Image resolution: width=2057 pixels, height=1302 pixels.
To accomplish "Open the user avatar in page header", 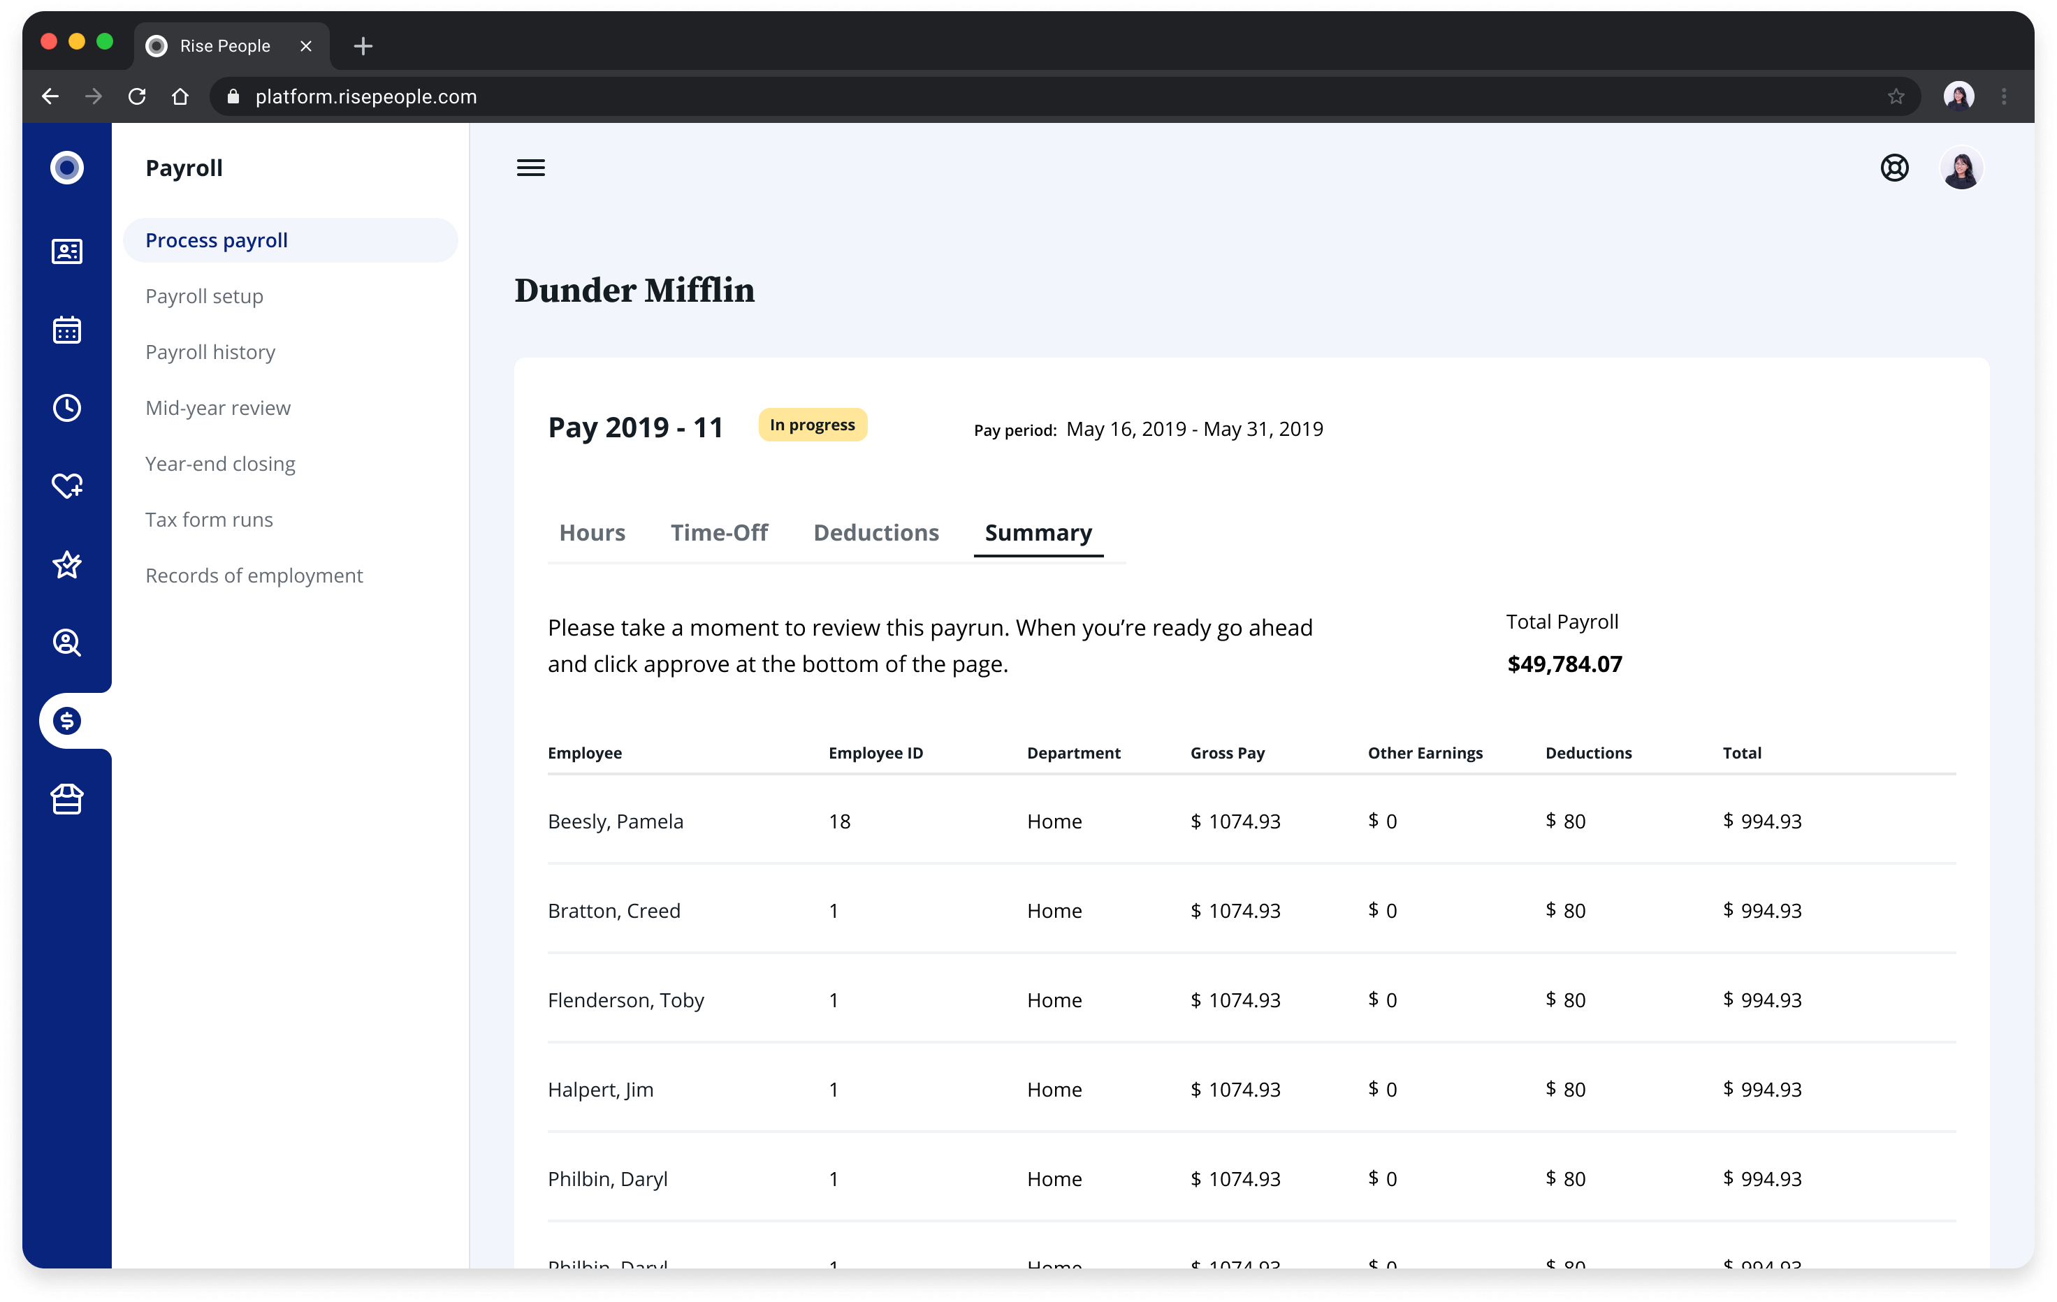I will click(1961, 168).
